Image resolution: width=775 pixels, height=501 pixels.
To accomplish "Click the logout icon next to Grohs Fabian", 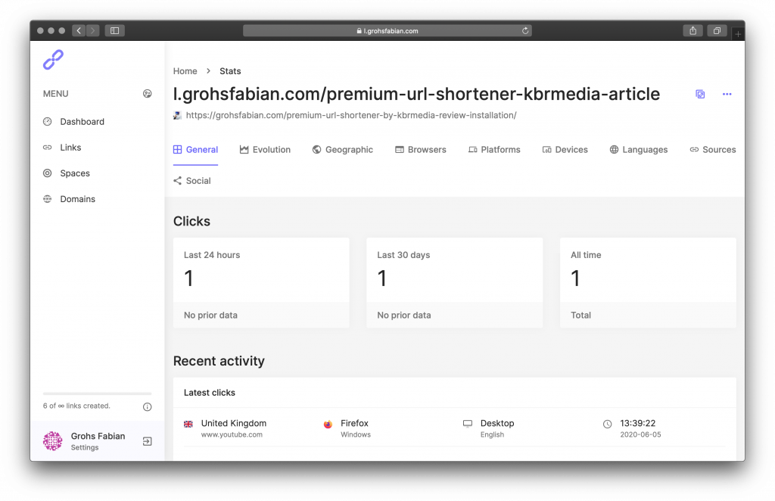I will click(148, 441).
